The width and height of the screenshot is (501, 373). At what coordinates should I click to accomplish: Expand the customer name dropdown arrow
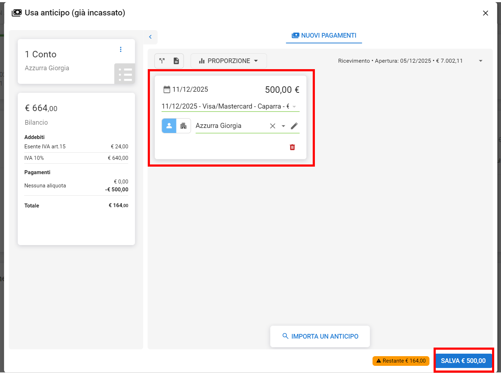point(283,126)
